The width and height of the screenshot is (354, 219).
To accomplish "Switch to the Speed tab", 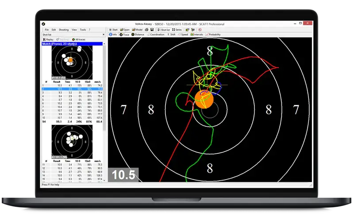I will point(183,35).
